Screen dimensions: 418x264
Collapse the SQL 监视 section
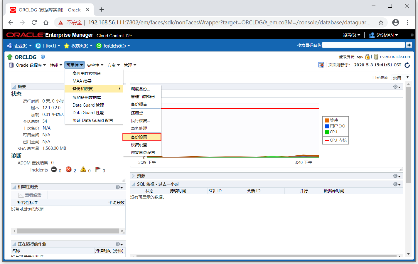click(x=133, y=184)
